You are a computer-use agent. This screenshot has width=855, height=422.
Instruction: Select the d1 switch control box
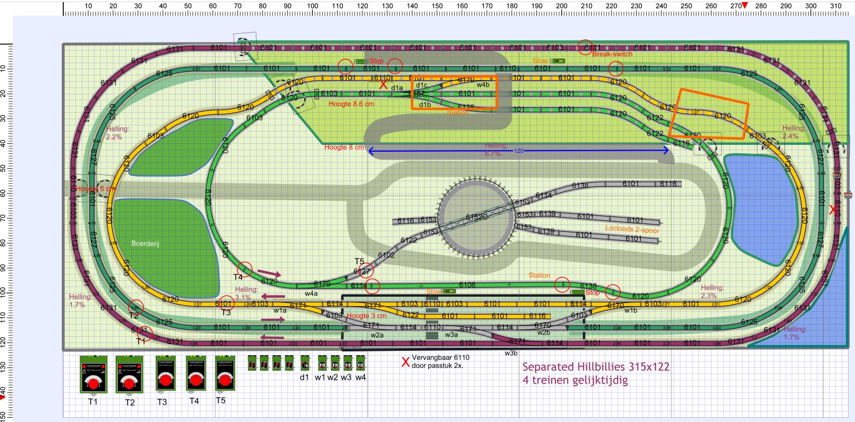coord(305,363)
